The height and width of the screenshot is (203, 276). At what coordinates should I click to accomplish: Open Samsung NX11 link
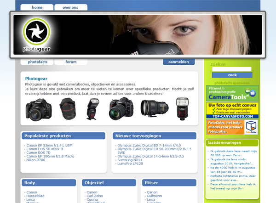tap(130, 160)
